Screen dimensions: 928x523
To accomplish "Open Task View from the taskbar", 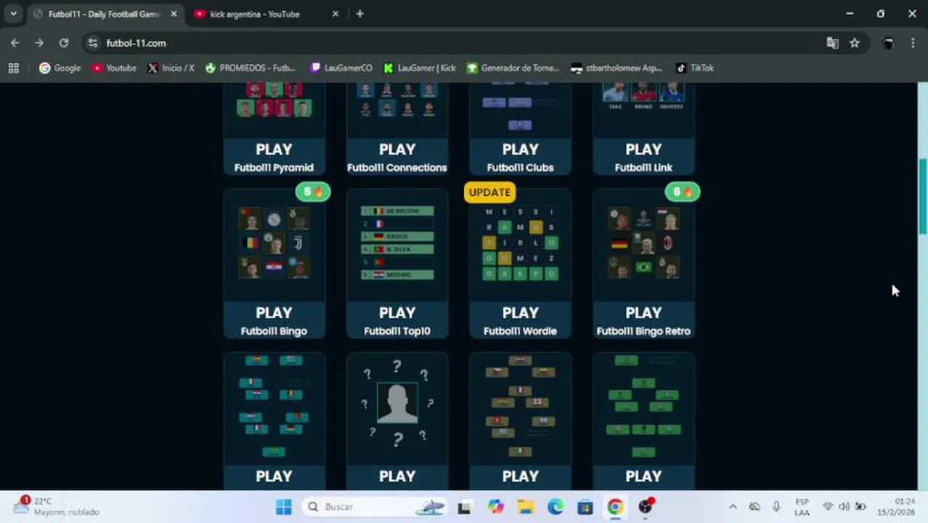I will (465, 507).
